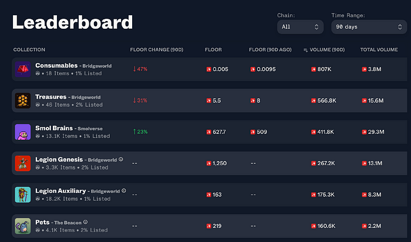This screenshot has width=411, height=242.
Task: Click info icon beside Pets The Beacon
Action: (x=85, y=222)
